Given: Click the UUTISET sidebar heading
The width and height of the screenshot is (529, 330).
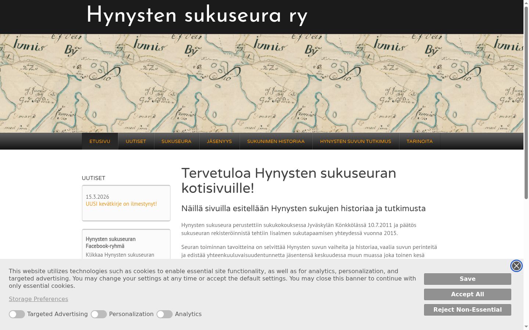Looking at the screenshot, I should click(94, 178).
